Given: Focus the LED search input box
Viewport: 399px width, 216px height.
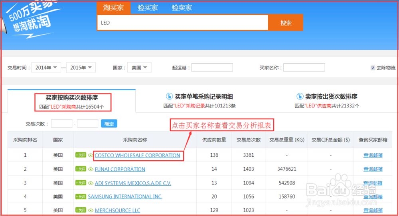Looking at the screenshot, I should (183, 23).
